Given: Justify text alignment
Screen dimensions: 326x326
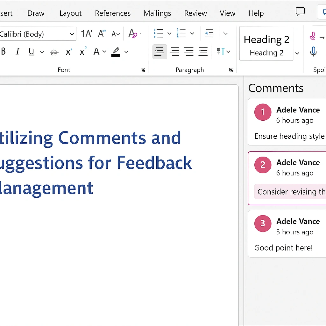Looking at the screenshot, I should click(203, 52).
